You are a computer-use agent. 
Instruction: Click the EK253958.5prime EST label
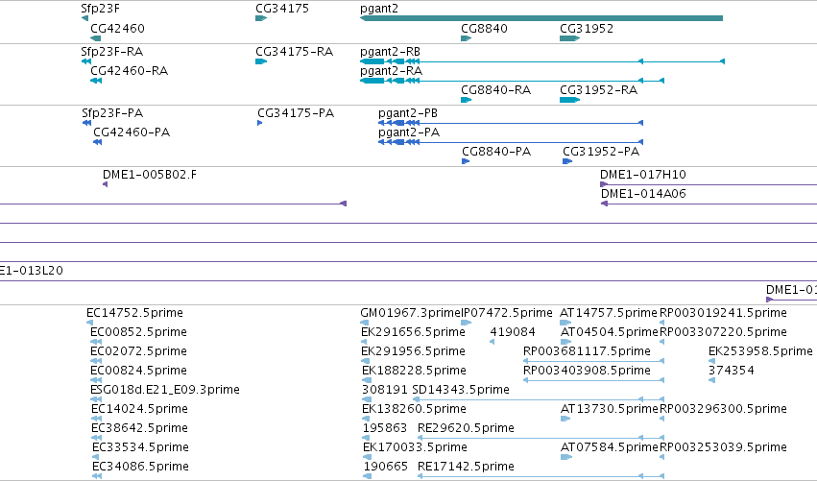760,351
